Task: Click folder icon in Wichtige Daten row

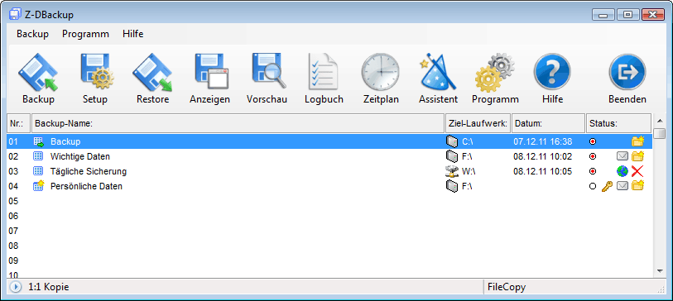Action: (637, 156)
